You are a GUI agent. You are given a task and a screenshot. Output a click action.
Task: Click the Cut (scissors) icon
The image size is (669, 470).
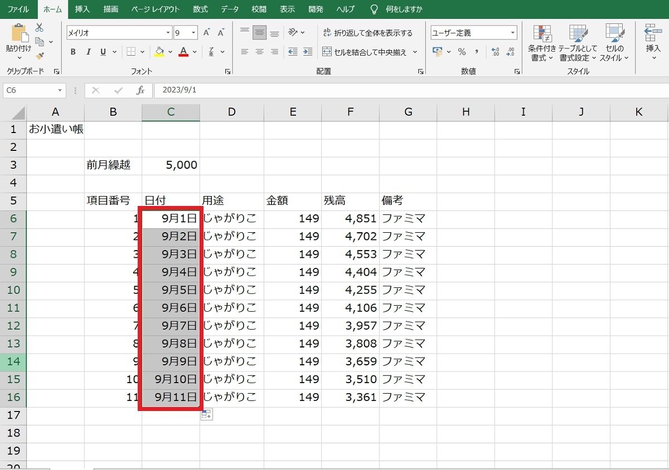[39, 27]
